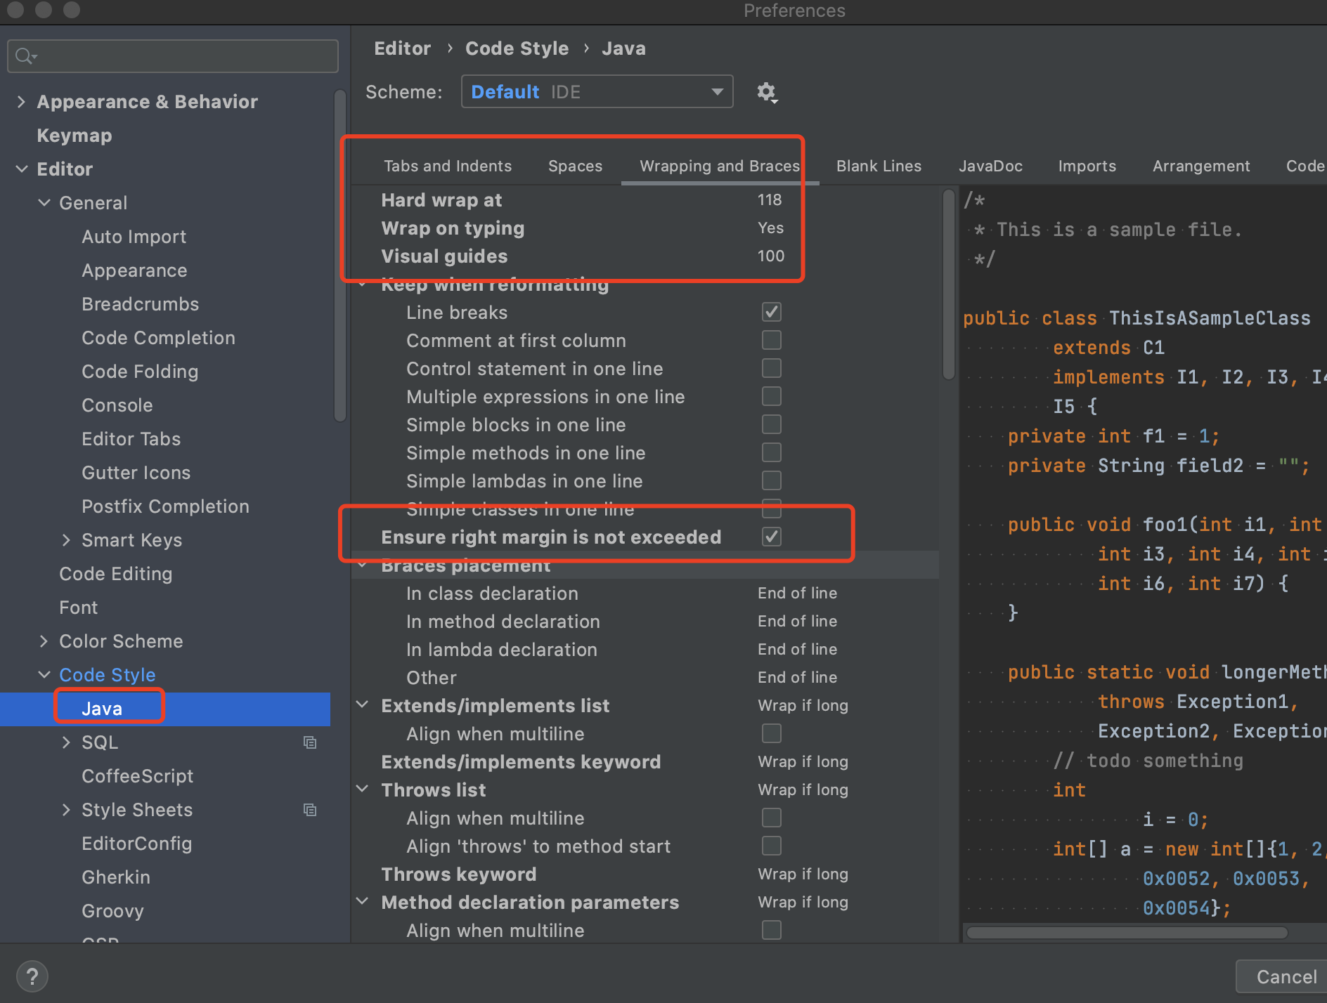Image resolution: width=1327 pixels, height=1003 pixels.
Task: Open Code Completion settings
Action: click(158, 338)
